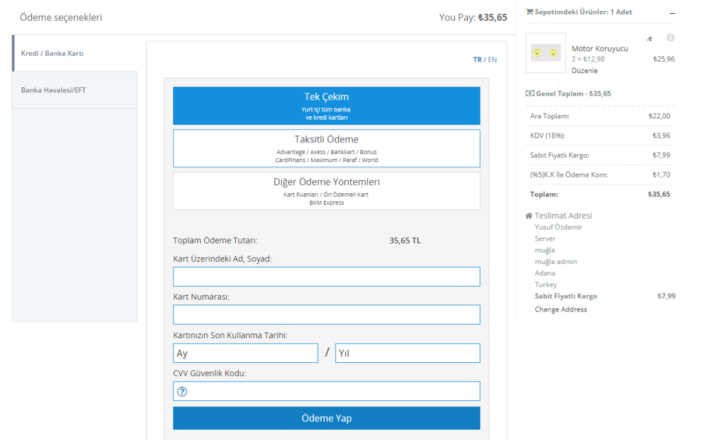Click the (%5)K.K İle Ödeme Kom label
704x440 pixels.
[x=569, y=175]
